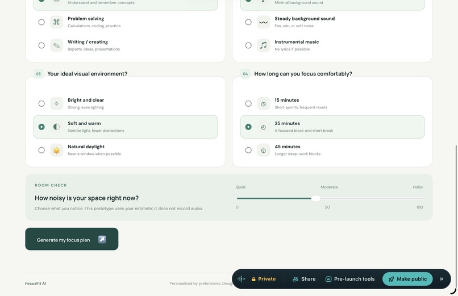Click the question 03 number badge
This screenshot has width=458, height=296.
[x=38, y=74]
